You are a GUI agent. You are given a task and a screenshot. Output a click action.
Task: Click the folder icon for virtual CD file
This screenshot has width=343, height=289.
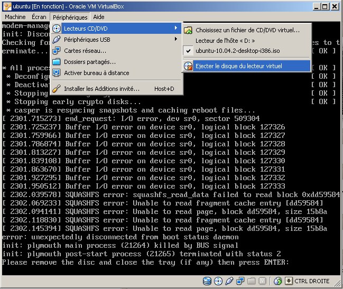click(188, 30)
